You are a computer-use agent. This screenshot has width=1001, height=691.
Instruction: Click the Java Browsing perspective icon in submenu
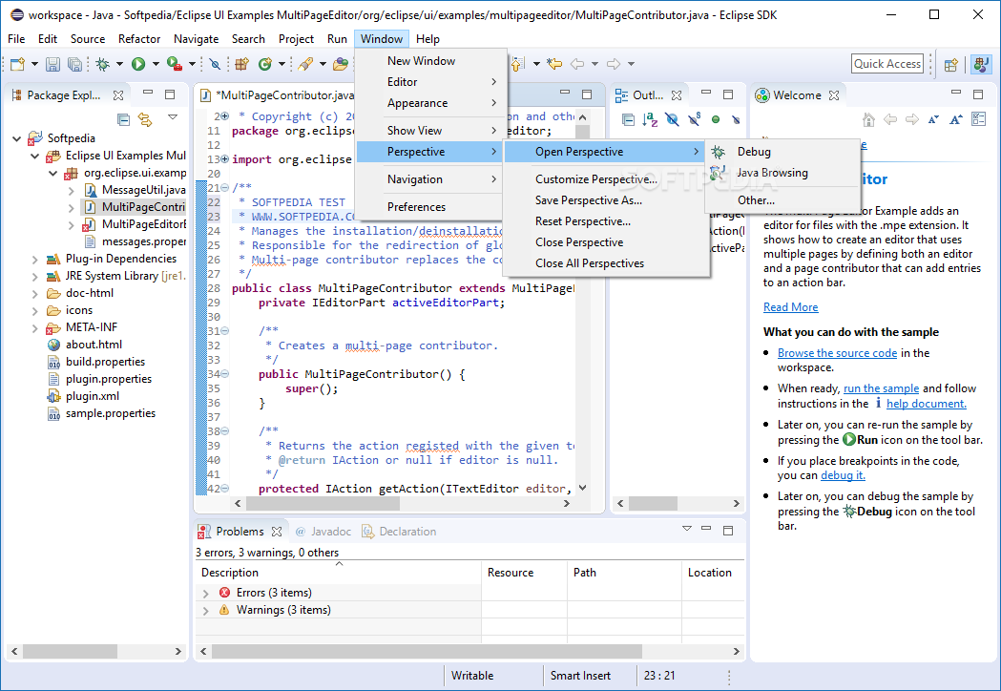pos(718,173)
